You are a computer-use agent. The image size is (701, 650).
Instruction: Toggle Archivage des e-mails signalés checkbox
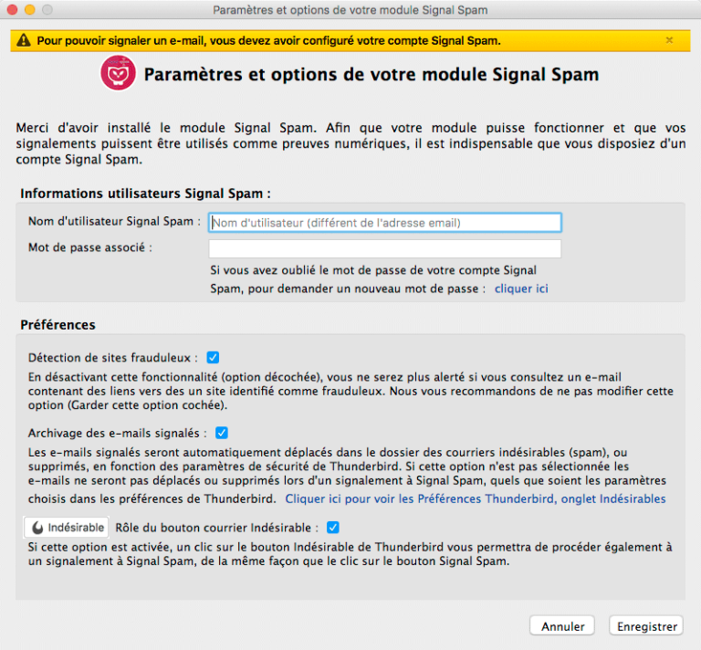pyautogui.click(x=221, y=433)
